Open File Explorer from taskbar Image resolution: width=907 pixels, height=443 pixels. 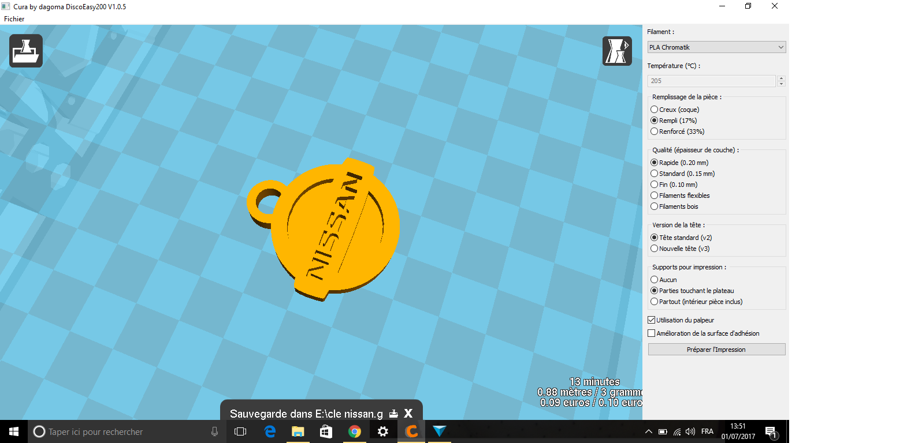tap(298, 431)
